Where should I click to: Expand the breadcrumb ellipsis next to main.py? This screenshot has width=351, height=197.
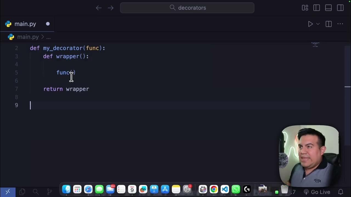pos(48,37)
